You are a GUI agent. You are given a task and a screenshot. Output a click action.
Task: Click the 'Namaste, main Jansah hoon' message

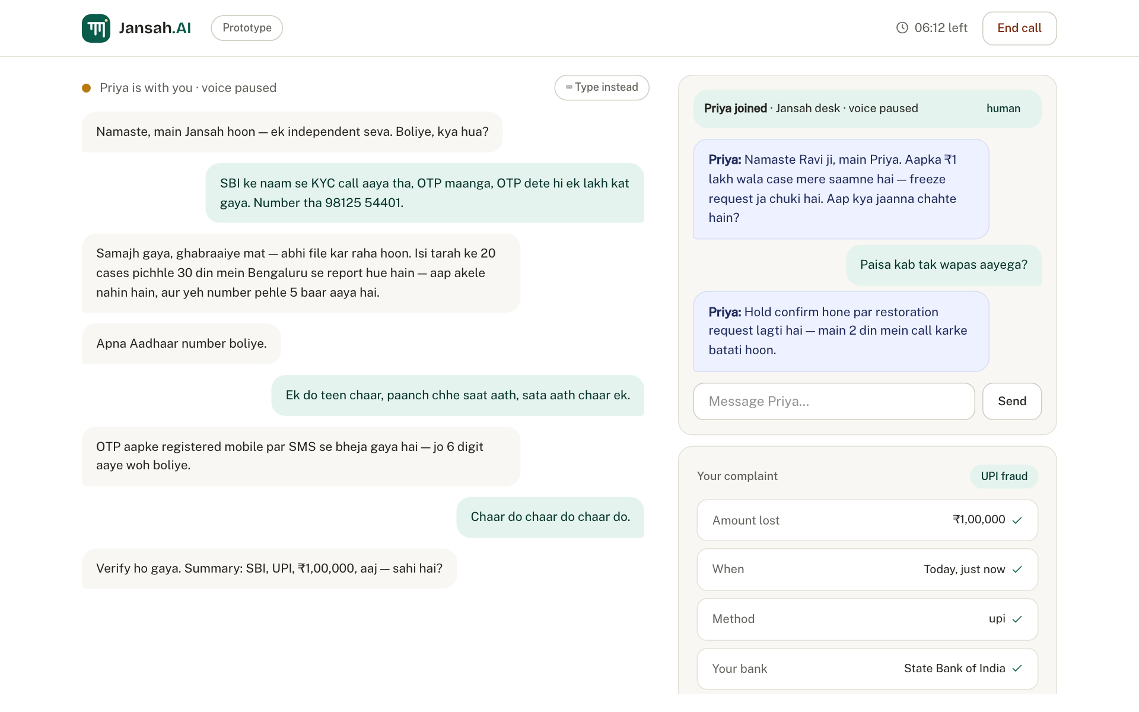click(292, 132)
